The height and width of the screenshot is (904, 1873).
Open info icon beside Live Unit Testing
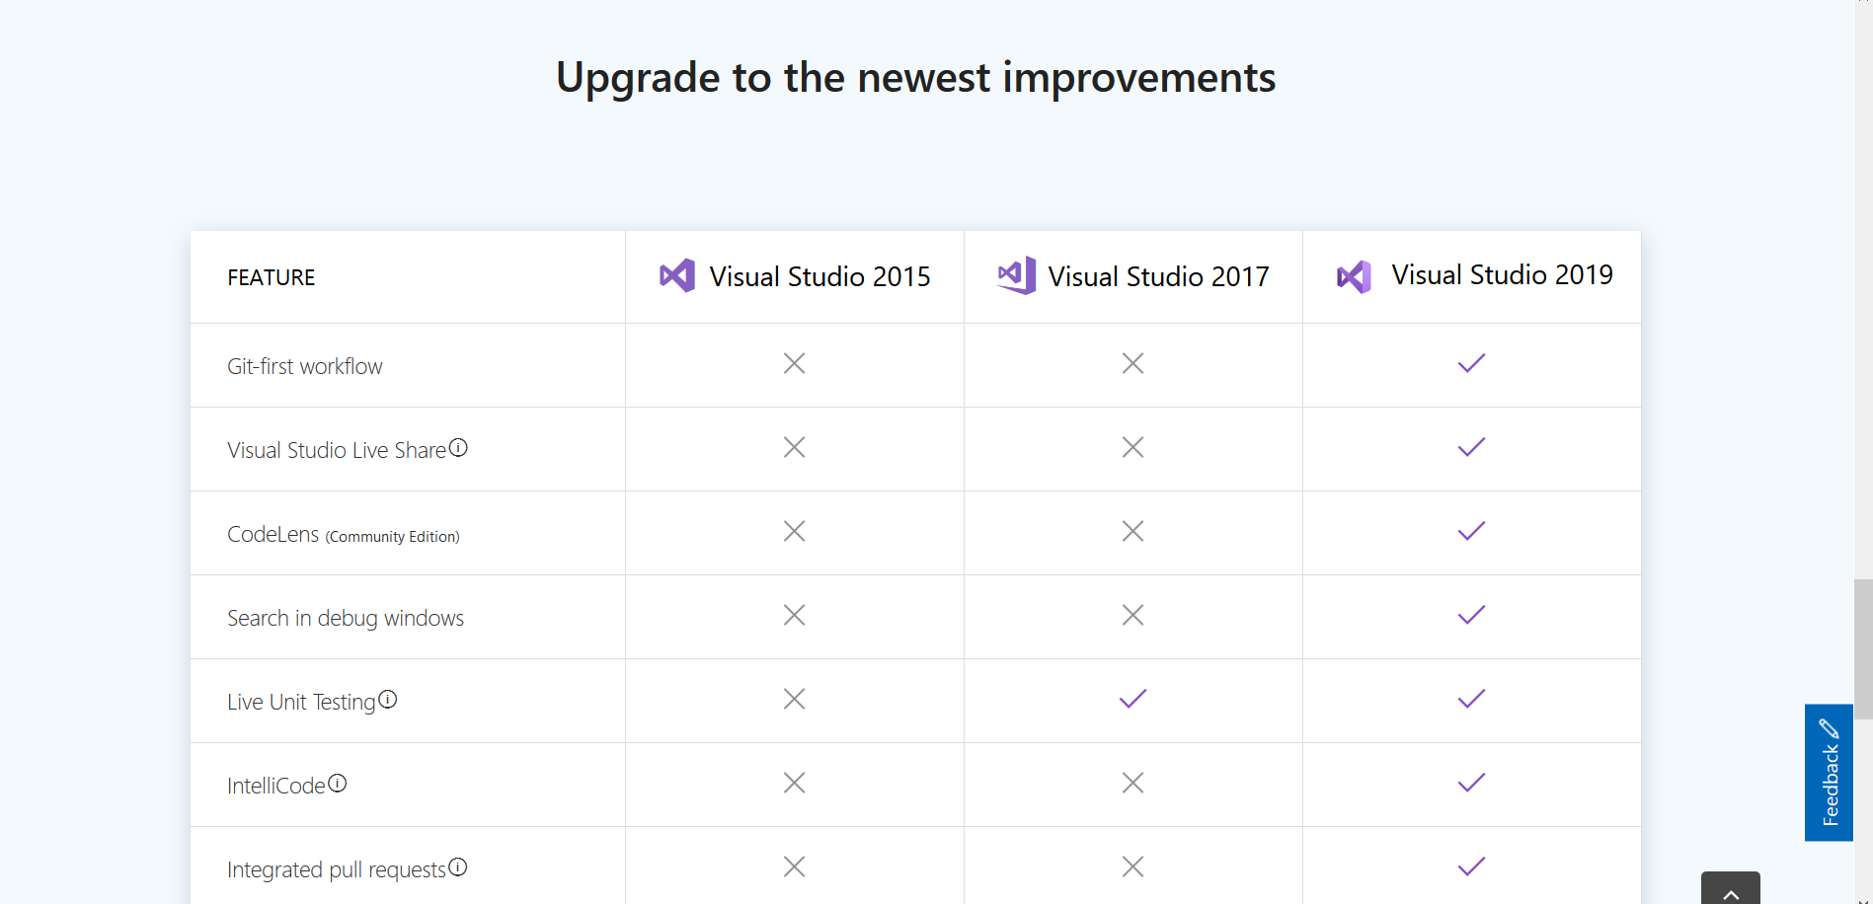point(388,699)
